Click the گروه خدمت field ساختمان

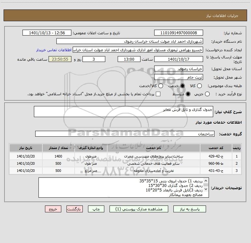click(125, 134)
